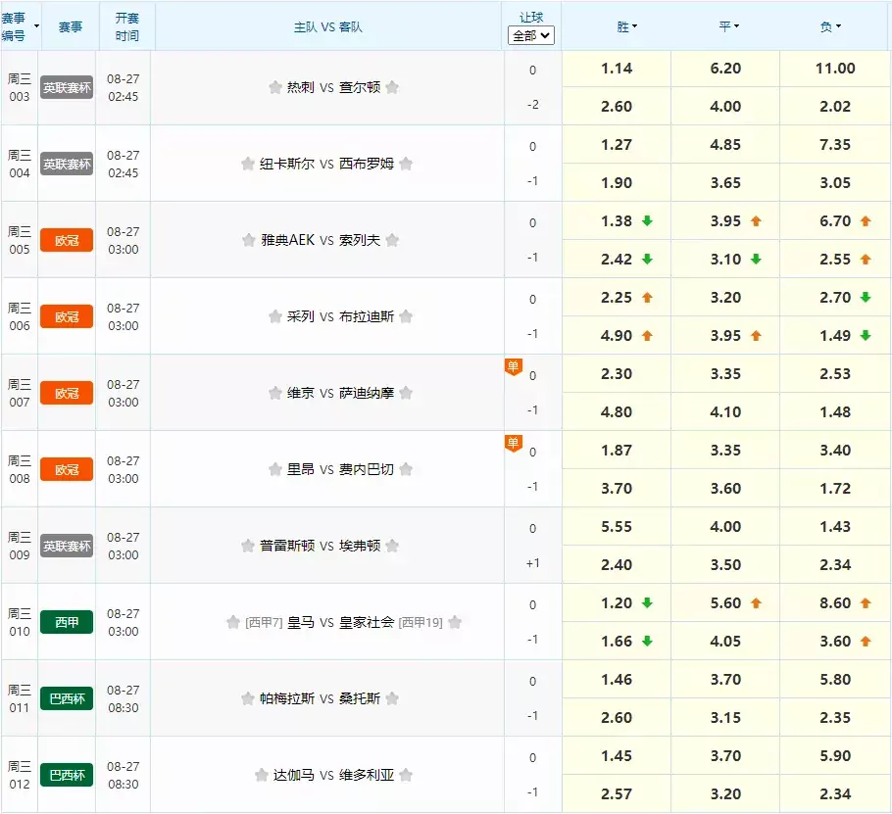Open the 平 column sort dropdown

point(736,26)
